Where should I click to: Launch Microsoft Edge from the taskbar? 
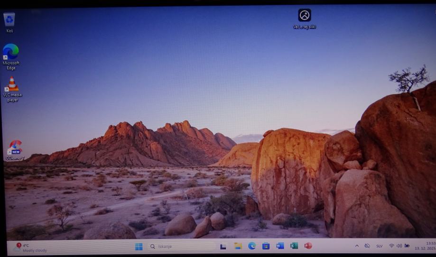click(x=252, y=246)
